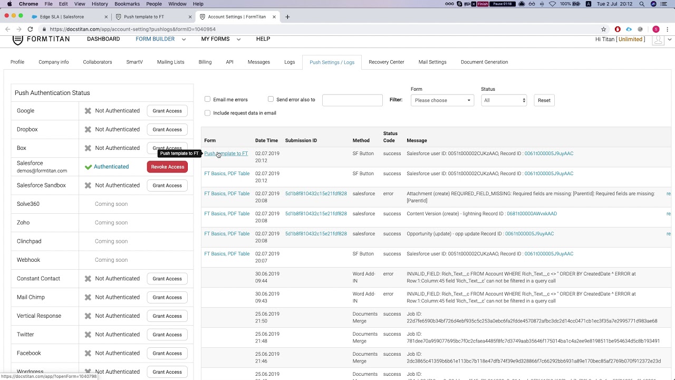The image size is (675, 380).
Task: Open Chrome History menu
Action: pyautogui.click(x=100, y=4)
